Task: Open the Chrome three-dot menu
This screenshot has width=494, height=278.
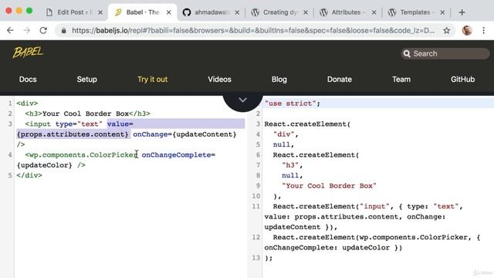Action: tap(484, 30)
